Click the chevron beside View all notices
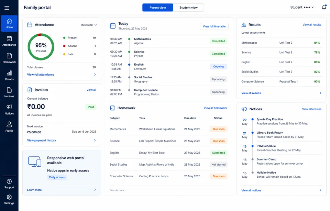Image resolution: width=330 pixels, height=211 pixels. (x=320, y=190)
